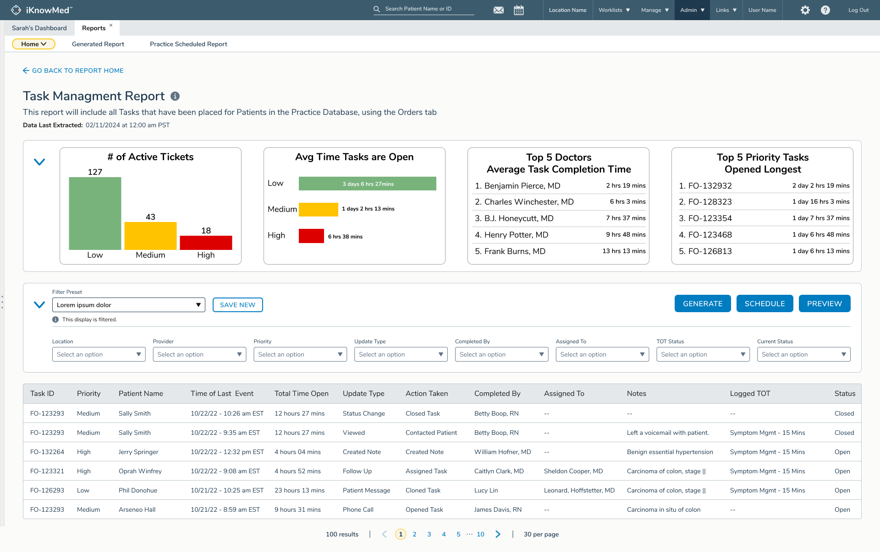Go to next page of results
Image resolution: width=880 pixels, height=552 pixels.
[x=498, y=534]
